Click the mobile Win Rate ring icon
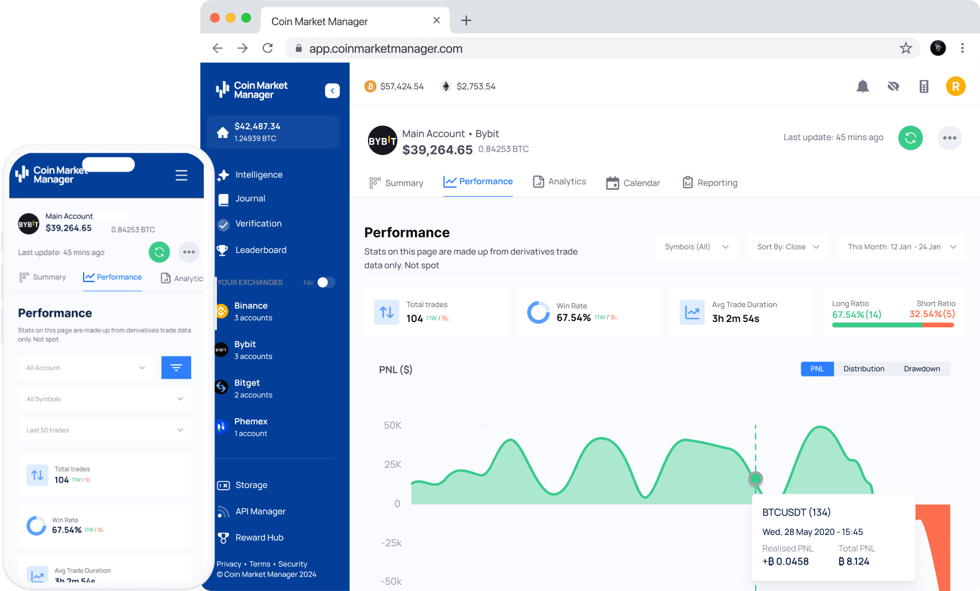Screen dimensions: 980x591 click(x=36, y=526)
